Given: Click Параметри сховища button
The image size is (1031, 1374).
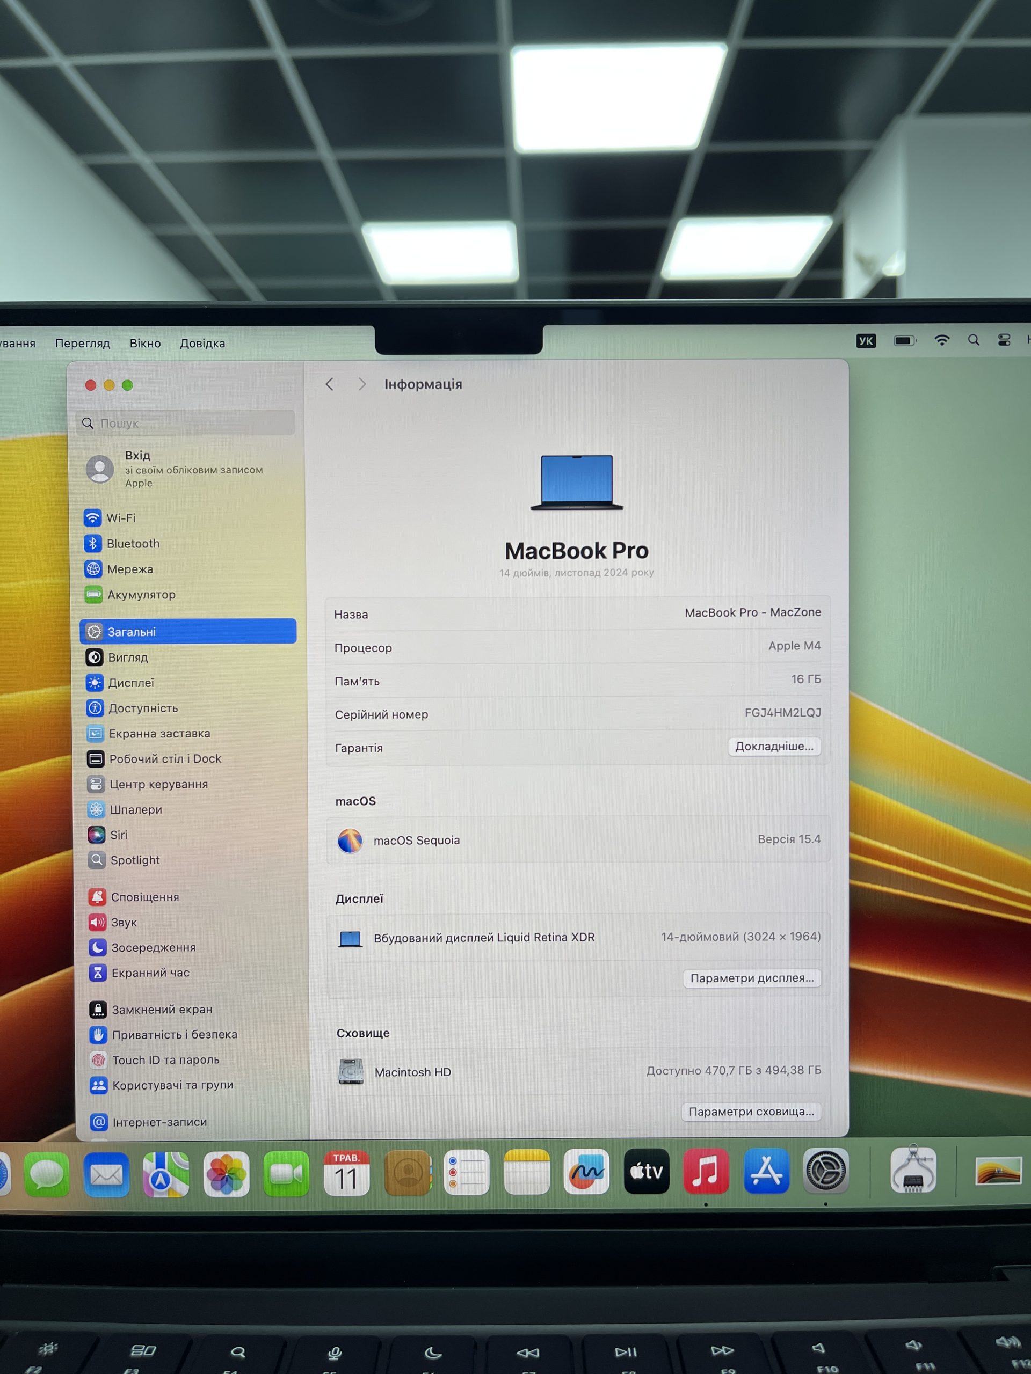Looking at the screenshot, I should tap(751, 1111).
